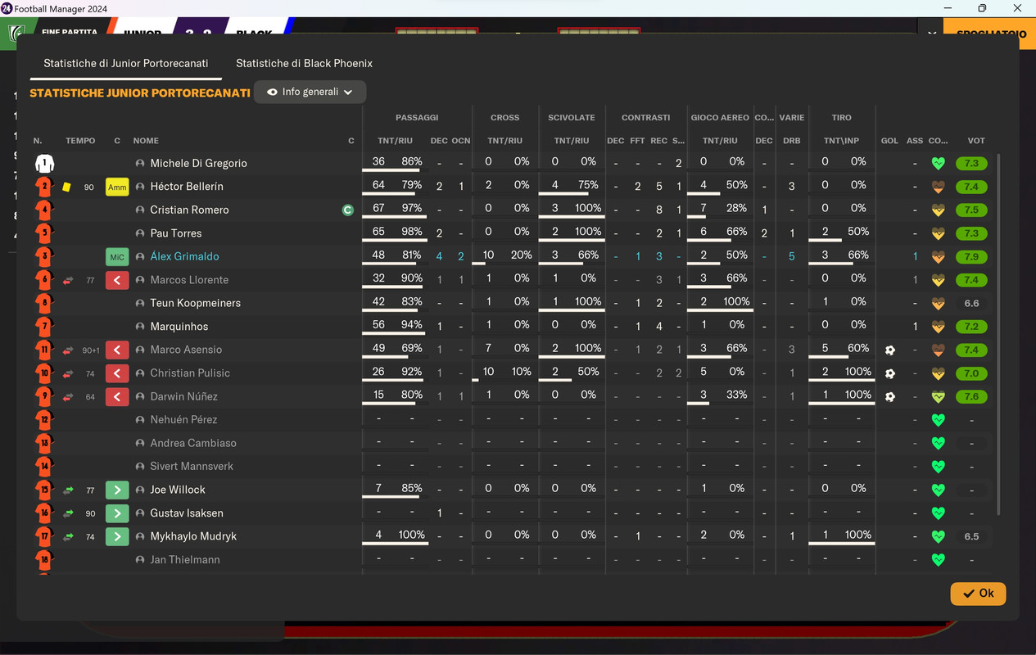This screenshot has height=655, width=1036.
Task: Click the dropdown arrow beside Spogliatoio
Action: 931,34
